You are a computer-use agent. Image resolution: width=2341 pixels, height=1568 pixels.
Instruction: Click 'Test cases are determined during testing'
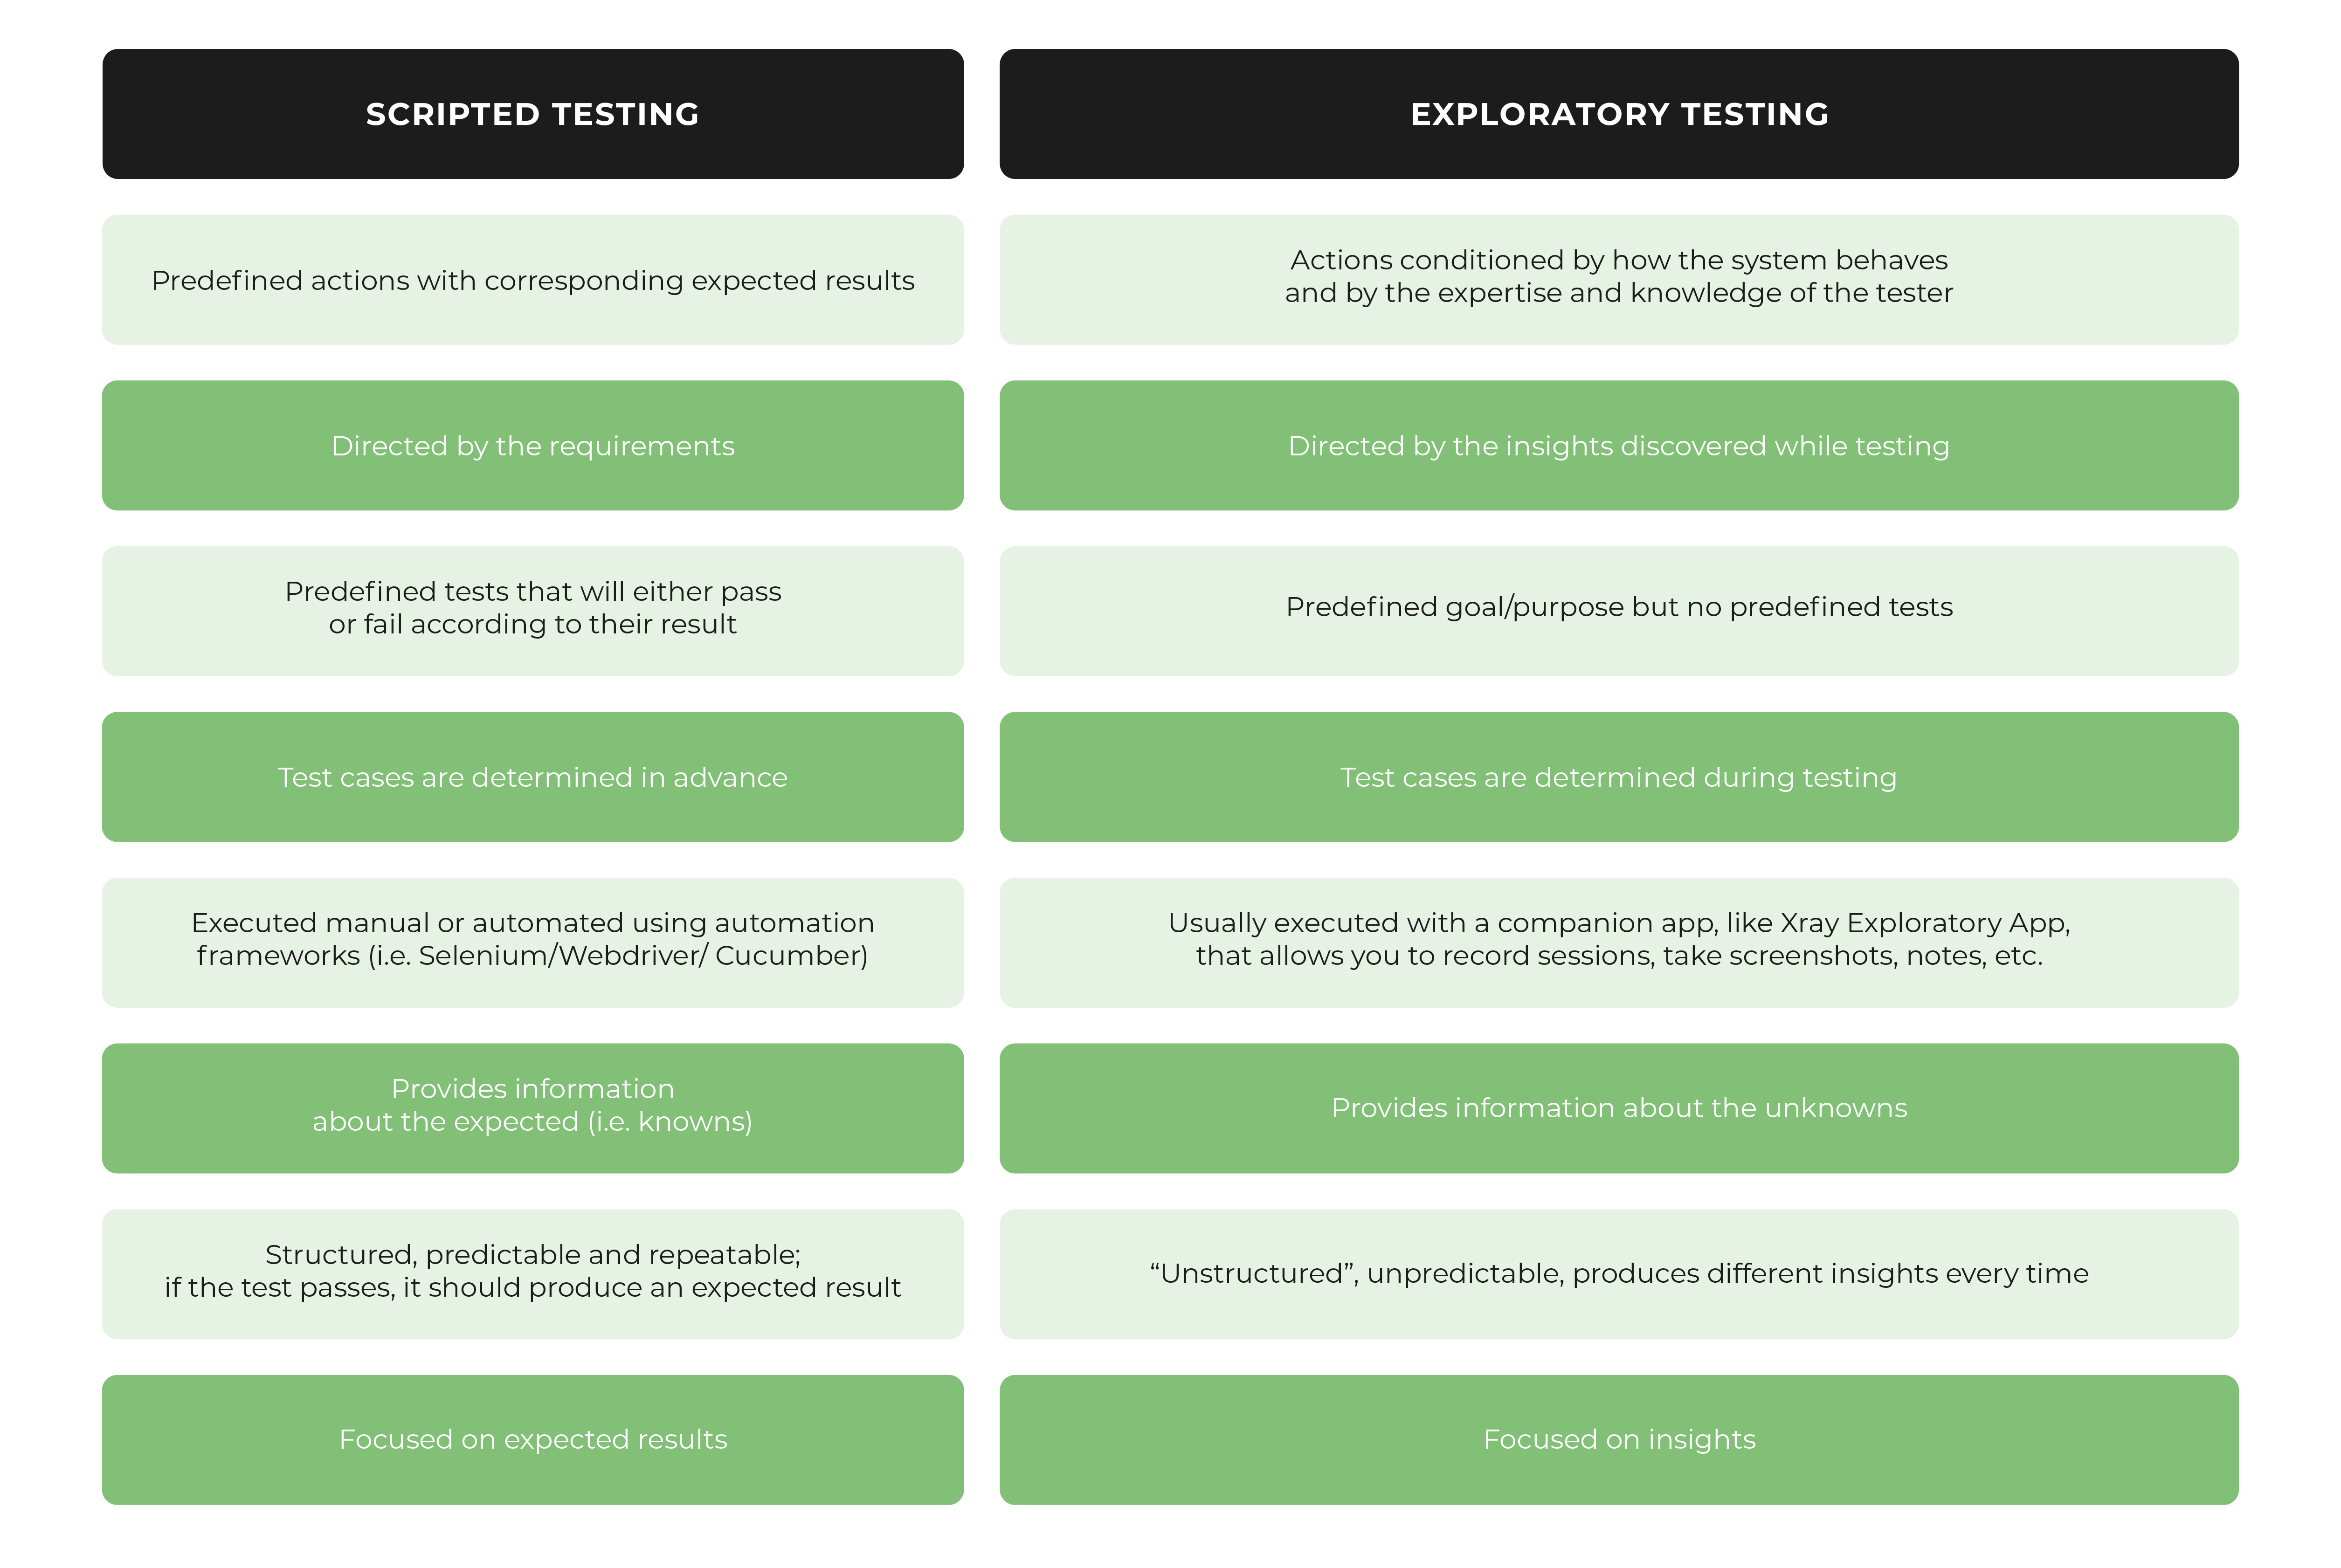(x=1618, y=777)
